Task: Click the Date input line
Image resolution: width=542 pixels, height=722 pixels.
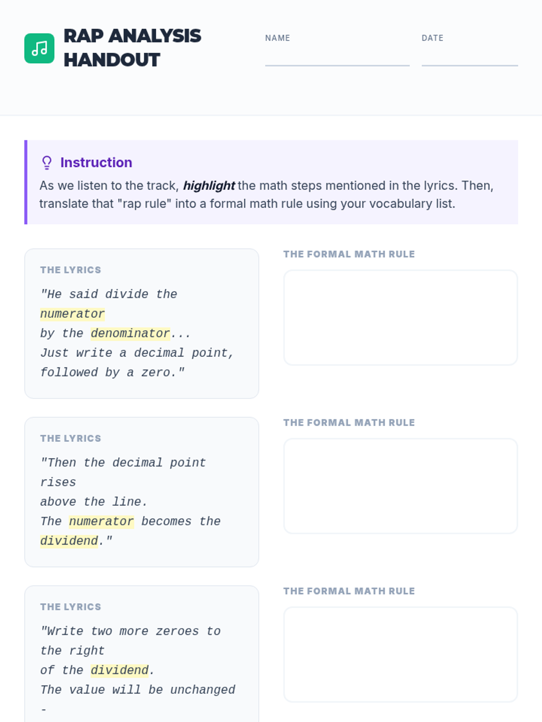Action: [470, 60]
